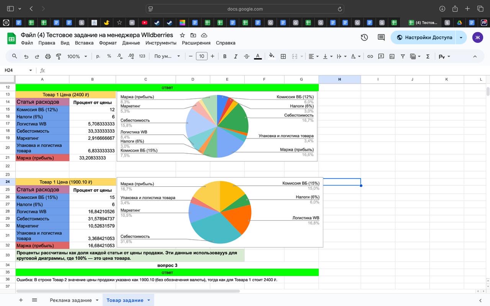
Task: Open the Инструменты menu
Action: tap(161, 43)
